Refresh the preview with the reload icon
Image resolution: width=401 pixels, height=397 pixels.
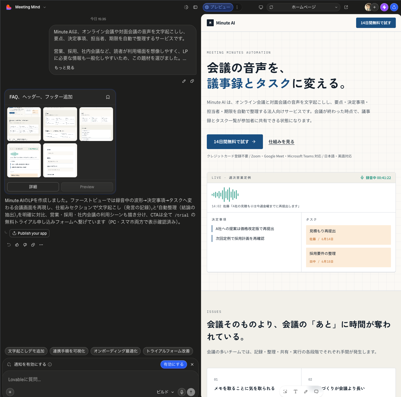pos(271,7)
